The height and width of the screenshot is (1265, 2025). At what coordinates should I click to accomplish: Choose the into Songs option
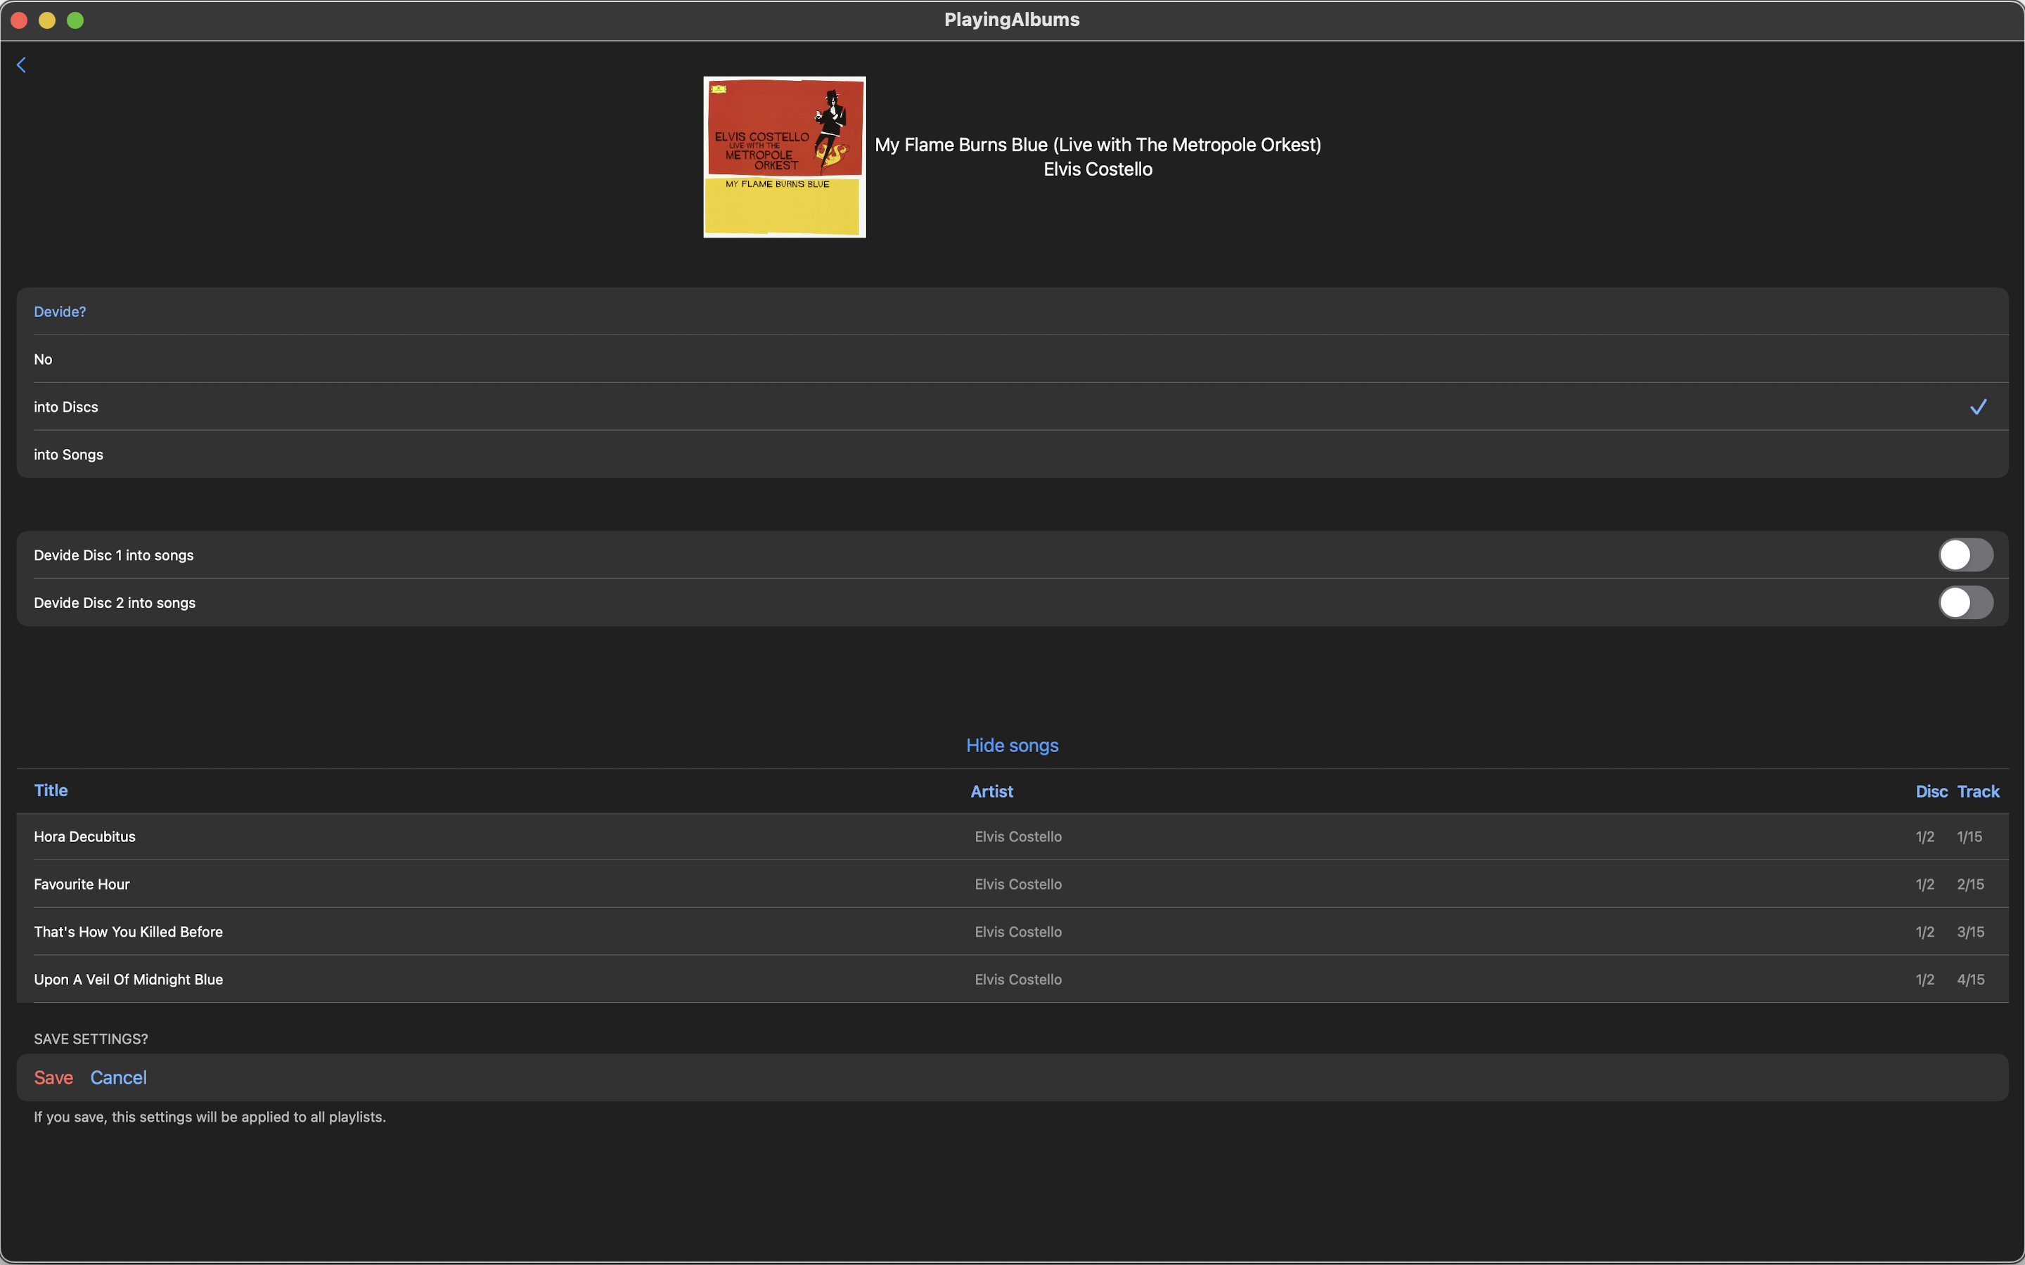click(x=69, y=454)
